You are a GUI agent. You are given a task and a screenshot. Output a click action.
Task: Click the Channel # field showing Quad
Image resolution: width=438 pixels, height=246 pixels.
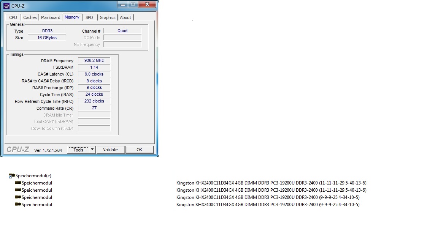tap(122, 31)
